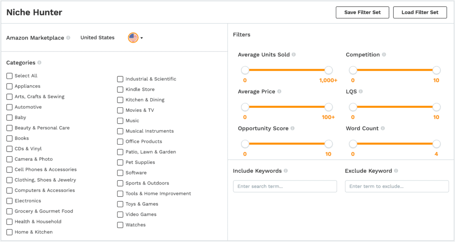Enable the Electronics category checkbox
The width and height of the screenshot is (455, 242).
click(x=9, y=201)
